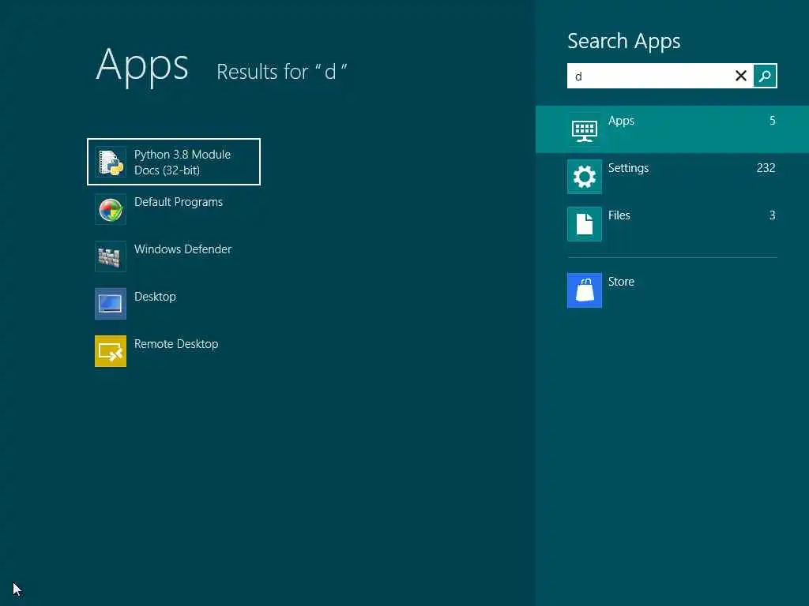Click the Files result count 3
Screen dimensions: 809x606
click(773, 215)
